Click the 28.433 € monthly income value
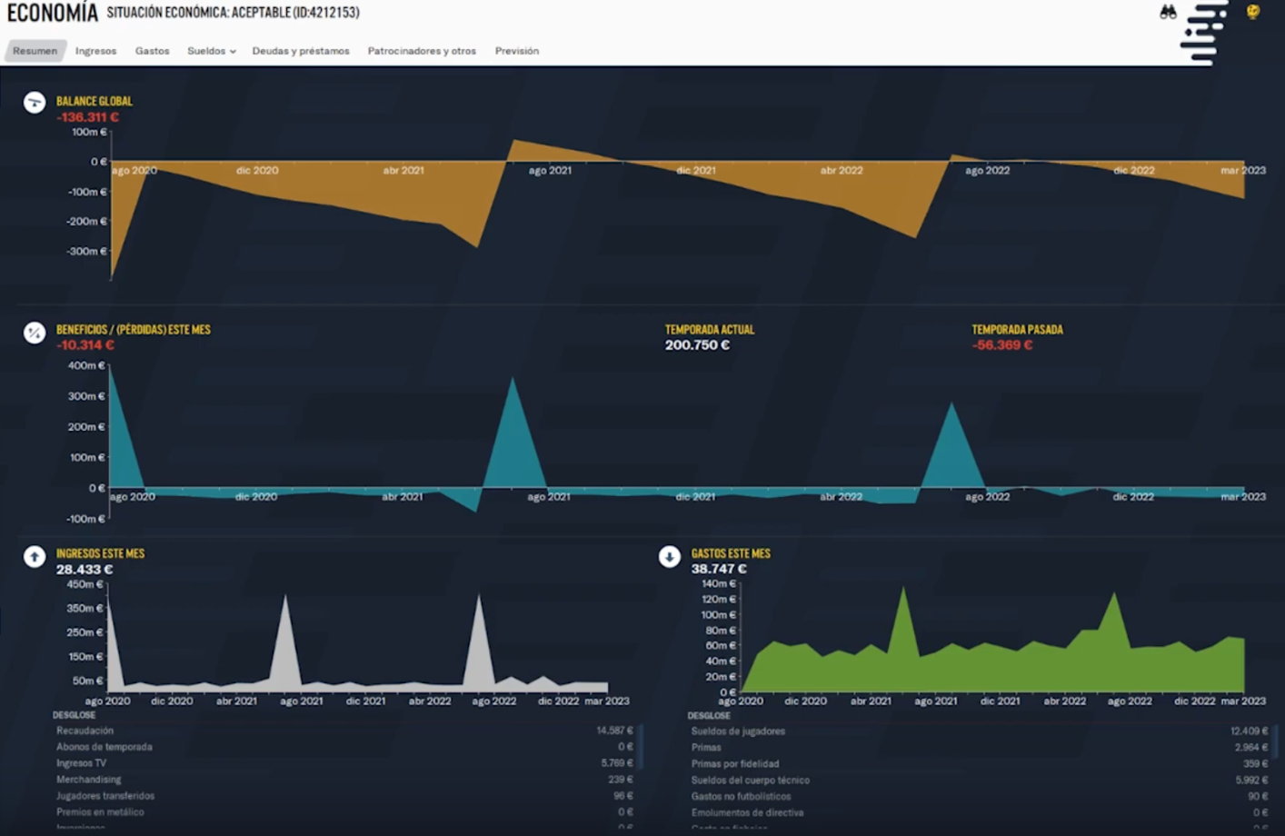Image resolution: width=1285 pixels, height=836 pixels. pyautogui.click(x=85, y=570)
